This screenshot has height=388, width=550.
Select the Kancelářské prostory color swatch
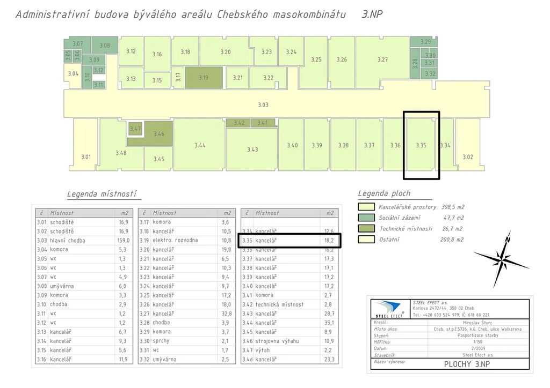367,206
